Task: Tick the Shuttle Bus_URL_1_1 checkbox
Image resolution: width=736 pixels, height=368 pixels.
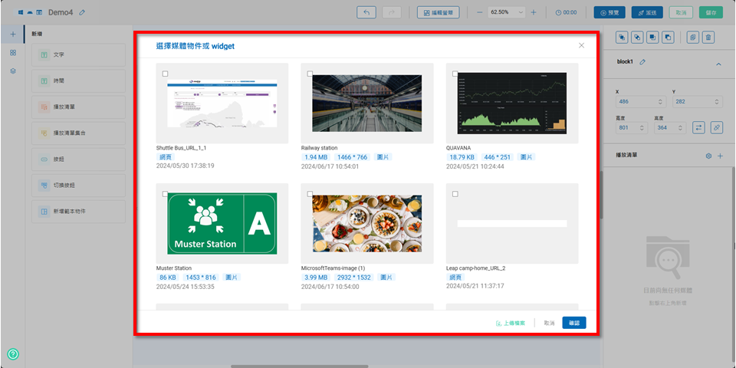Action: [x=166, y=74]
